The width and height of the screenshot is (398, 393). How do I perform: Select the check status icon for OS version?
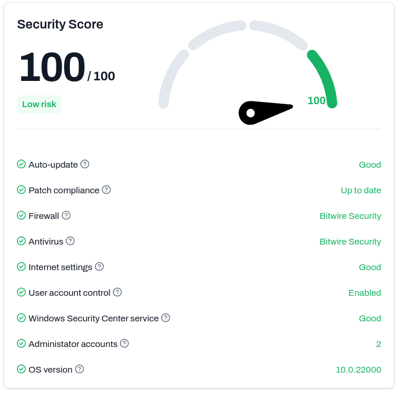[22, 369]
